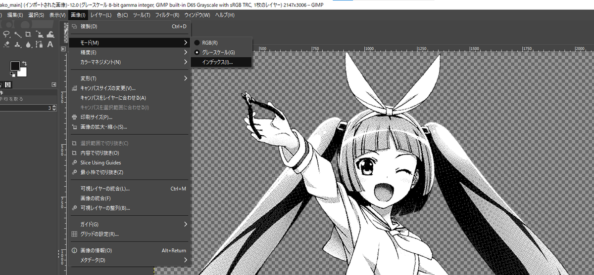This screenshot has height=275, width=594.
Task: Expand the 精度(E) submenu
Action: 129,52
